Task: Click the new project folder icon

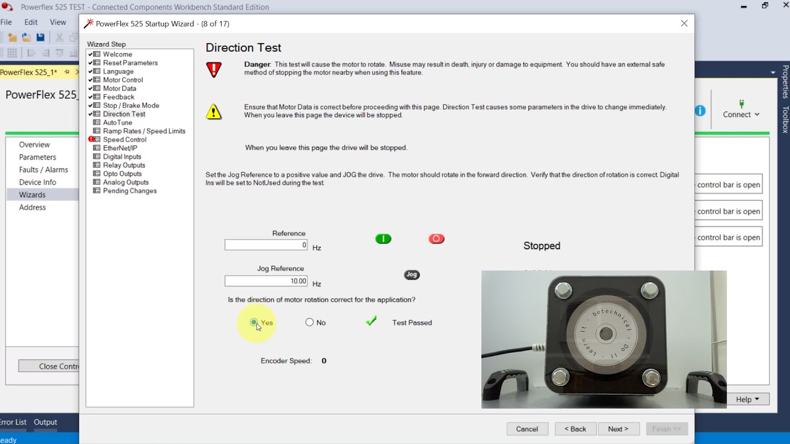Action: [12, 38]
